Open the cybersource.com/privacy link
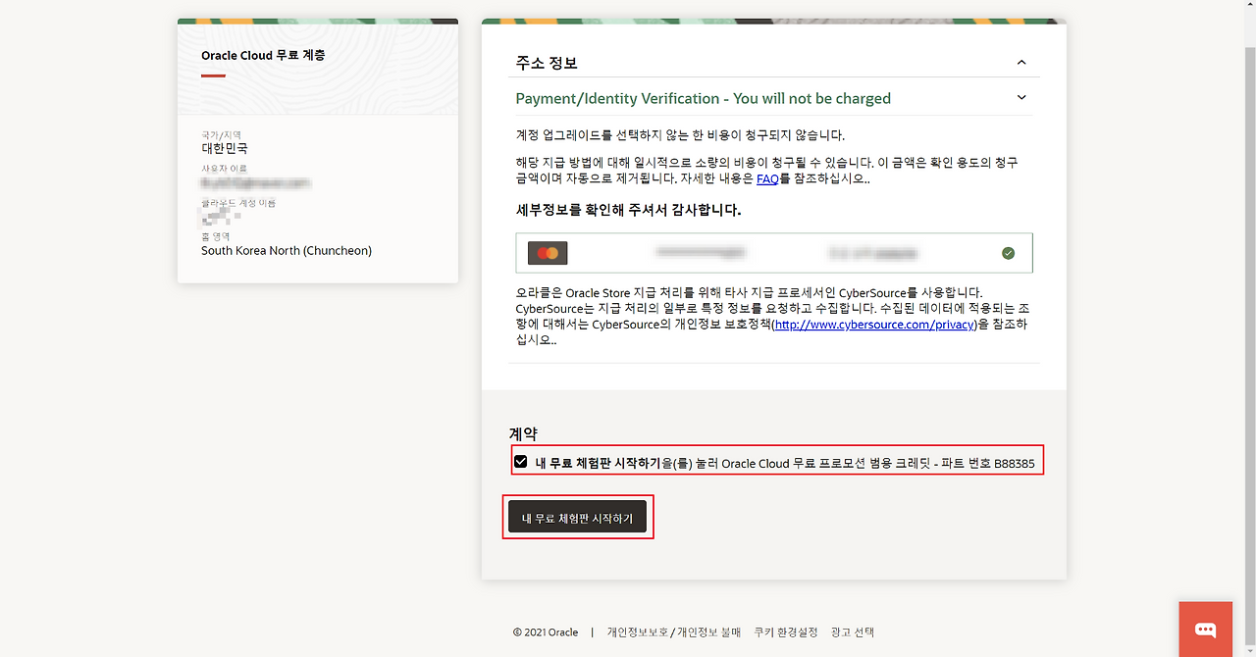Viewport: 1256px width, 657px height. [x=874, y=325]
